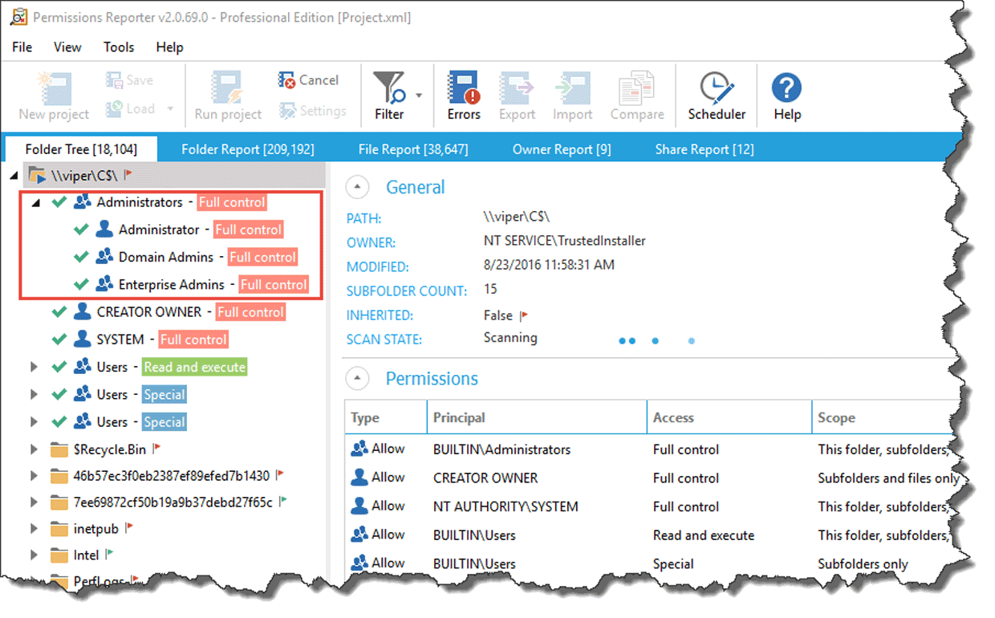The width and height of the screenshot is (995, 618).
Task: Expand the $Recycle.Bin folder node
Action: (x=34, y=449)
